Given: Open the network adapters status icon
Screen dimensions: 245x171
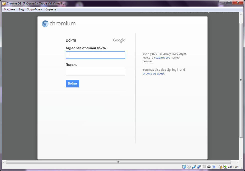Looking at the screenshot, I should pos(198,167).
